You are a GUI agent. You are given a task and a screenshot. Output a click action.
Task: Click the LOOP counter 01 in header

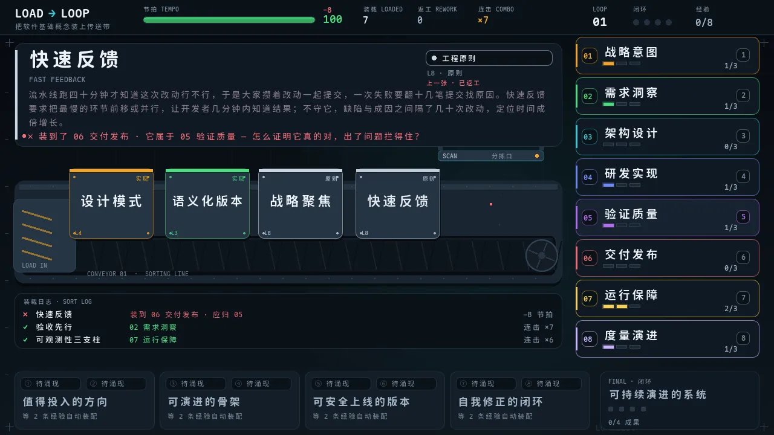(600, 22)
